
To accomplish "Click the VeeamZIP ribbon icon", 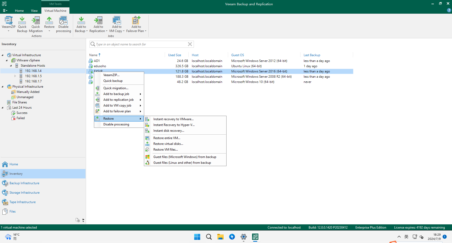I will pyautogui.click(x=8, y=20).
